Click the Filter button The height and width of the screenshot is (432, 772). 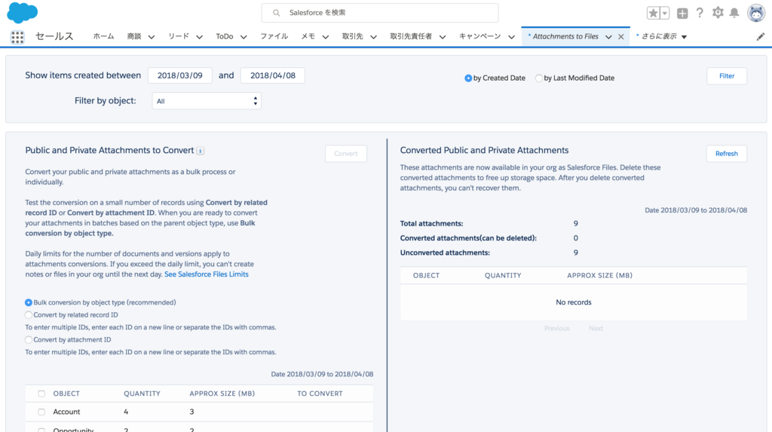click(727, 76)
